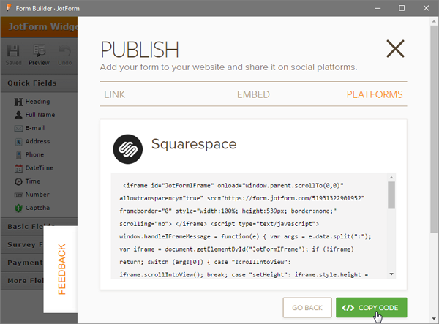The image size is (439, 324).
Task: Select the PLATFORMS tab
Action: tap(375, 94)
